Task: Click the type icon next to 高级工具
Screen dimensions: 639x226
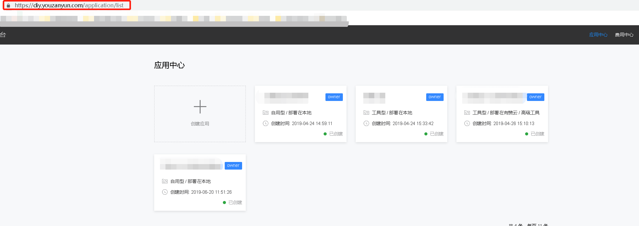Action: coord(467,113)
